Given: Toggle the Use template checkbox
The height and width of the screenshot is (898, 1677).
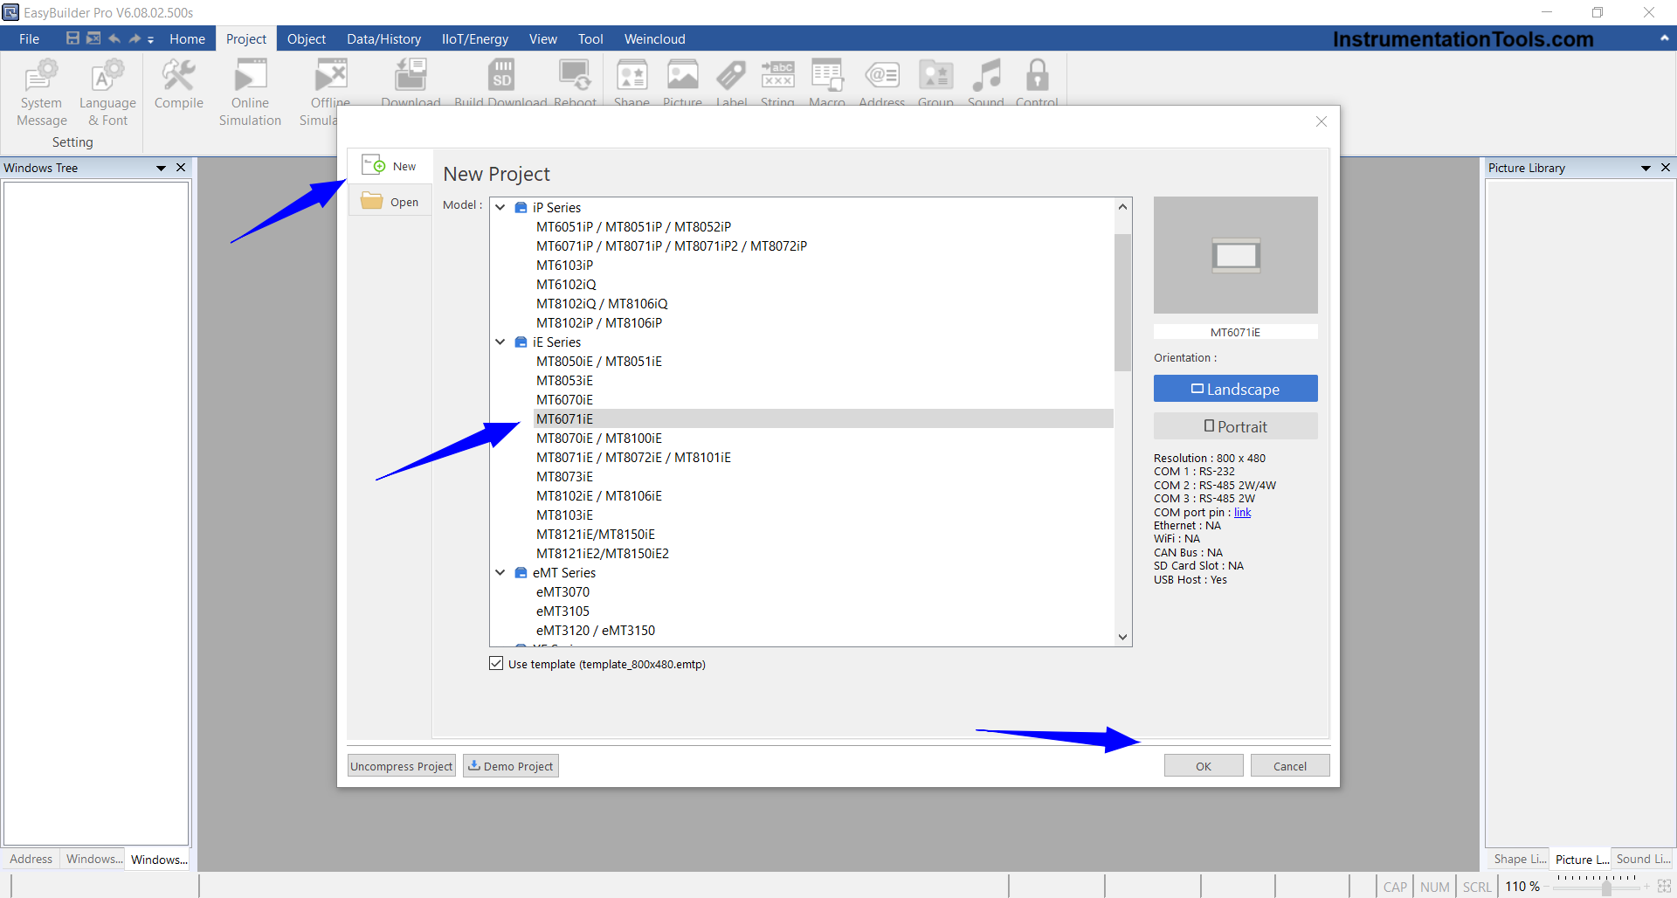Looking at the screenshot, I should [x=497, y=664].
